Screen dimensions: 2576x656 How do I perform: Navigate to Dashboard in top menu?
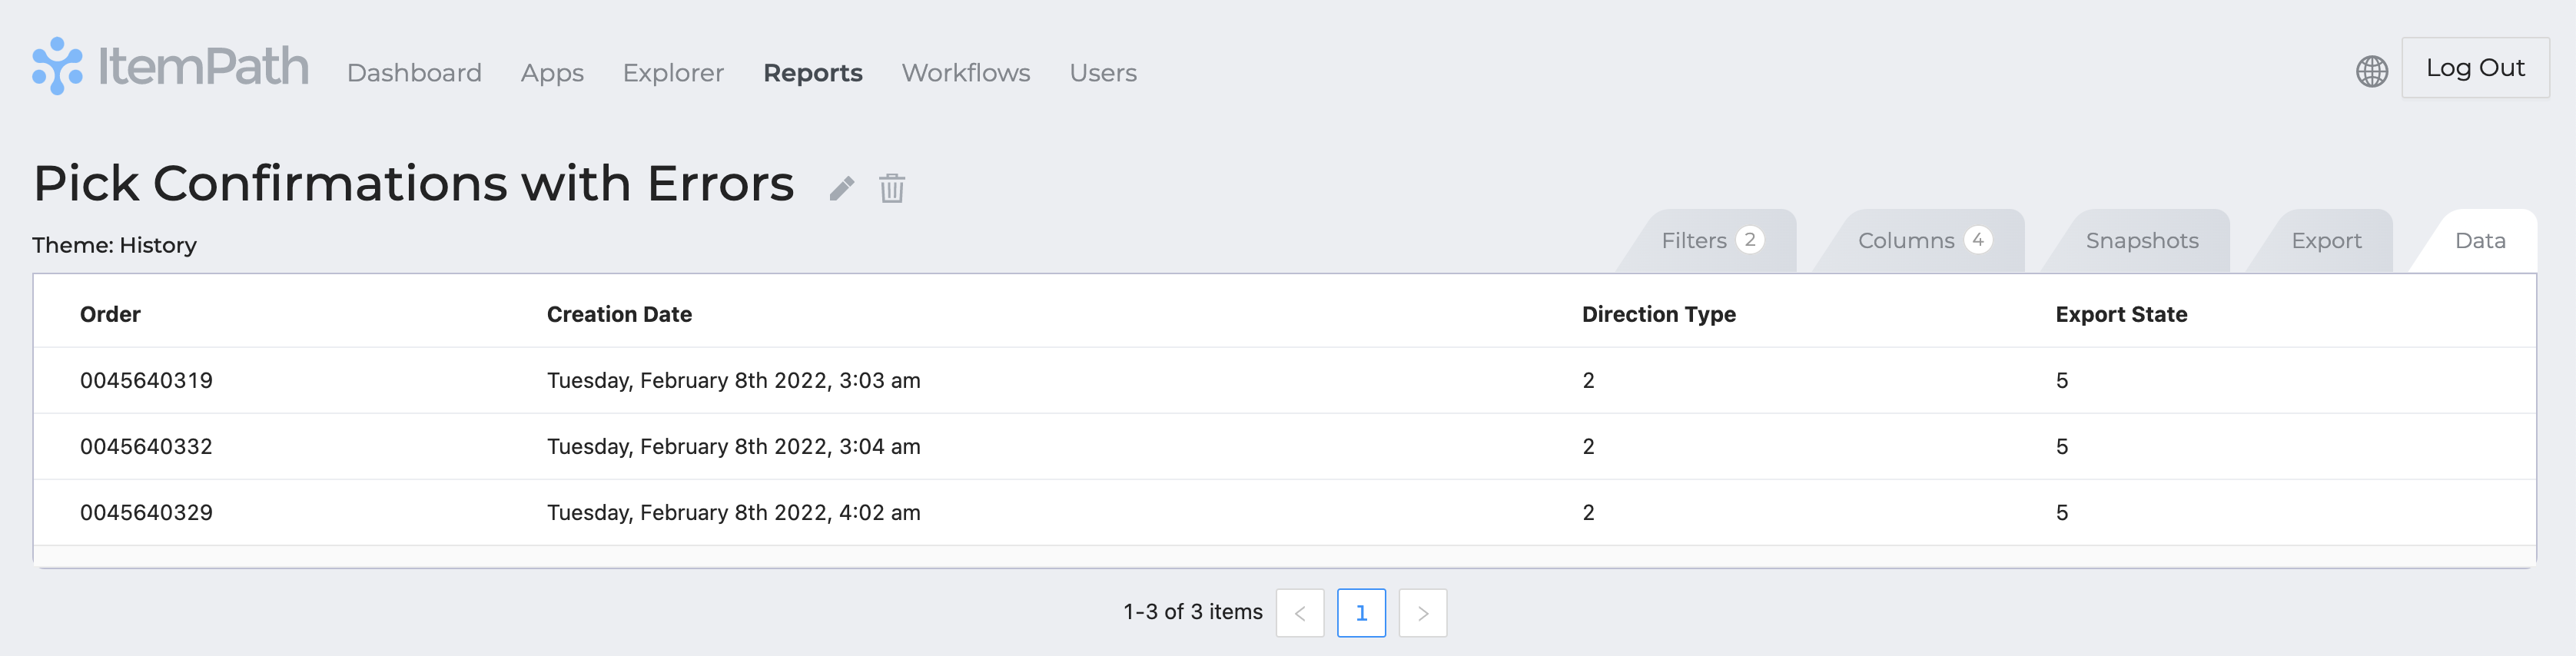[x=414, y=73]
